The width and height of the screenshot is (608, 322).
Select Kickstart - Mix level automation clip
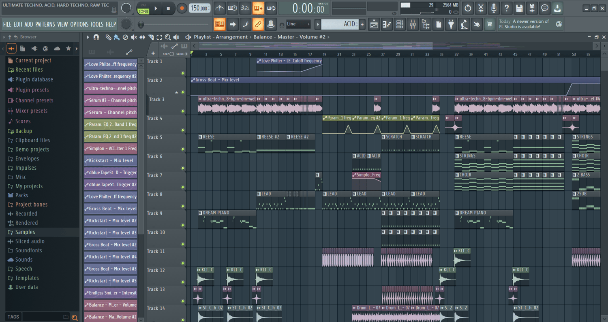tap(111, 160)
